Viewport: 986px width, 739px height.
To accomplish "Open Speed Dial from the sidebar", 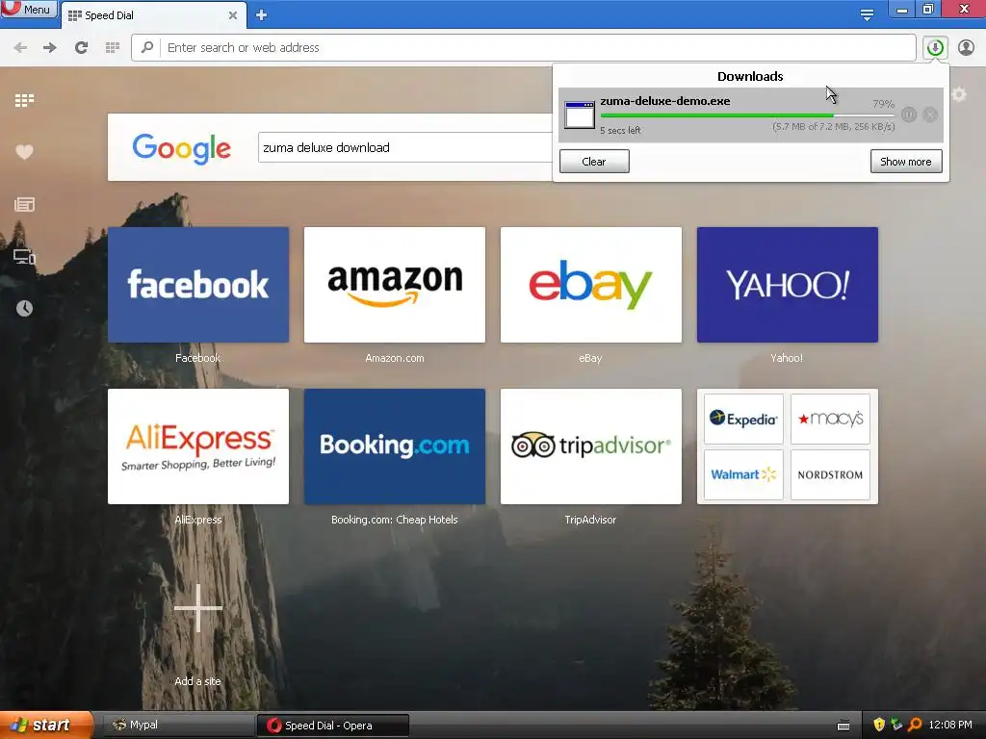I will pyautogui.click(x=24, y=100).
